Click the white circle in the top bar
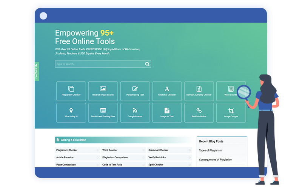The image size is (302, 188). (43, 16)
